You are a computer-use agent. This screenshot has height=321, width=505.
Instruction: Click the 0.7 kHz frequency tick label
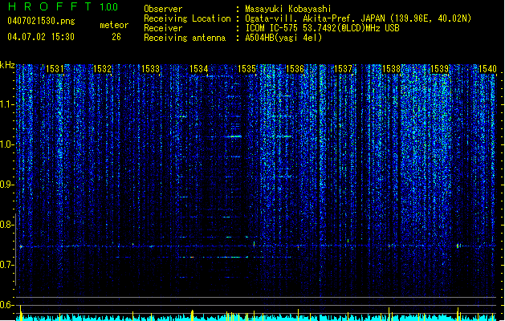pos(6,265)
